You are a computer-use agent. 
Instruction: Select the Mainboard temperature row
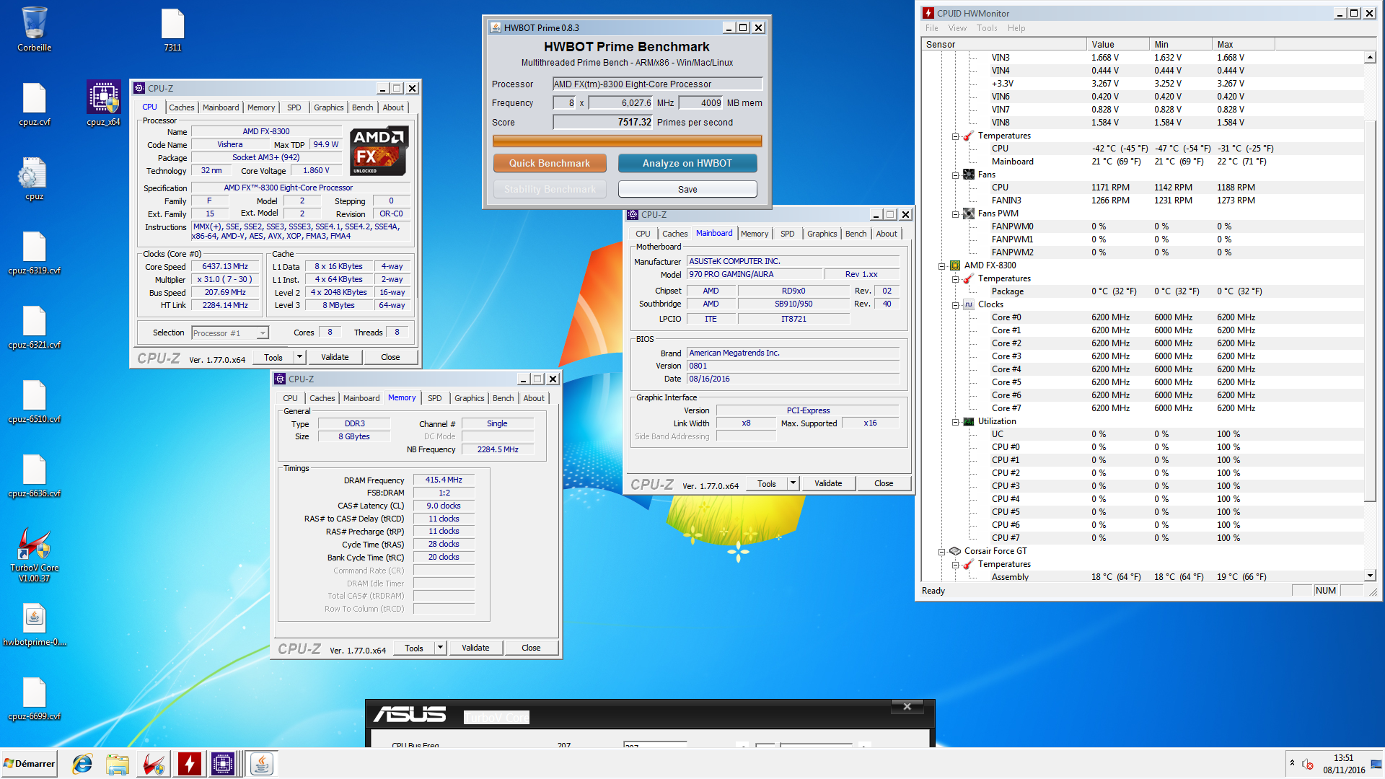tap(1143, 162)
